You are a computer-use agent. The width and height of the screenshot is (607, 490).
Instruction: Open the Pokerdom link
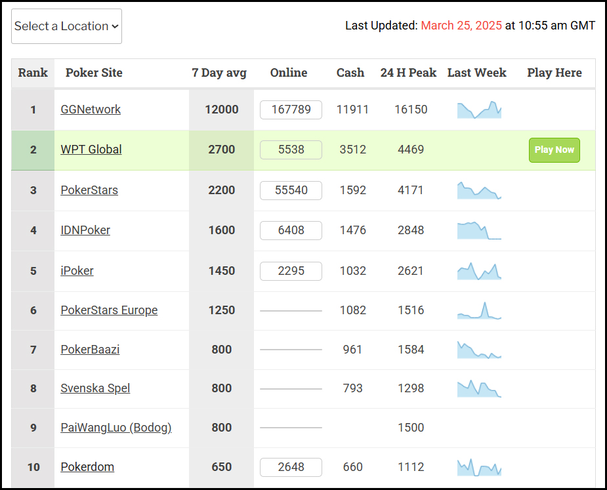87,467
